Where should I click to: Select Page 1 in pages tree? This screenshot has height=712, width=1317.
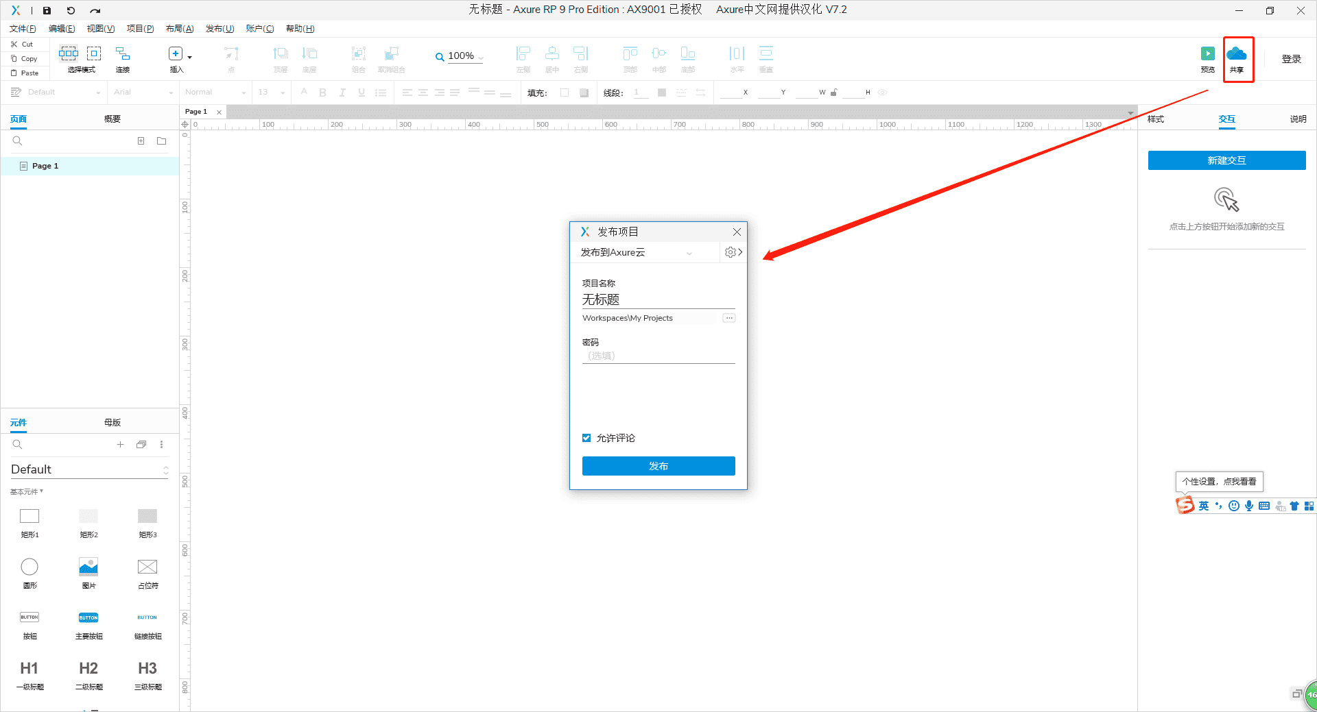[x=90, y=166]
